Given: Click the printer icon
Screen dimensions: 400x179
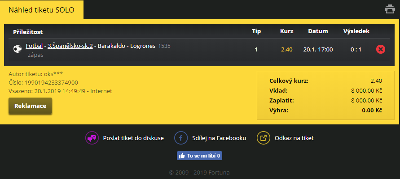Looking at the screenshot, I should pyautogui.click(x=389, y=9).
